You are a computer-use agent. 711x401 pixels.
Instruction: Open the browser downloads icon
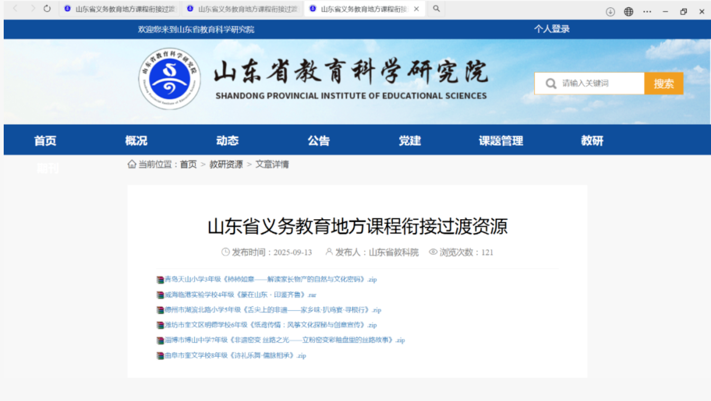click(x=610, y=12)
